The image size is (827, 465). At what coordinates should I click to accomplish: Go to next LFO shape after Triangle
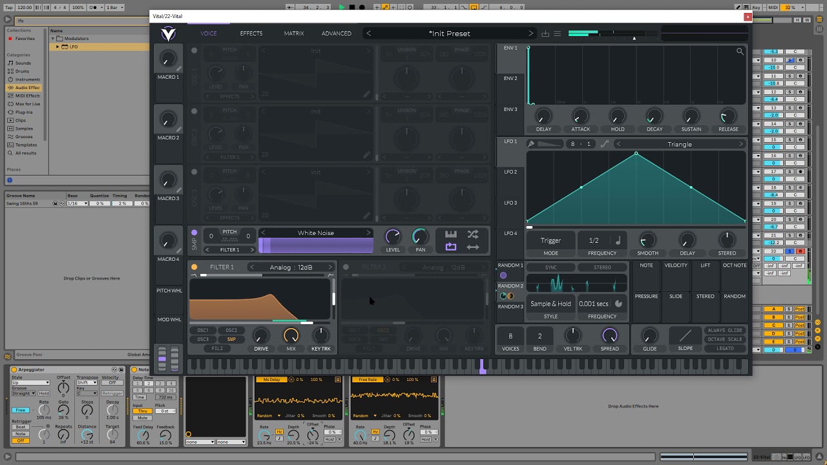tap(741, 144)
